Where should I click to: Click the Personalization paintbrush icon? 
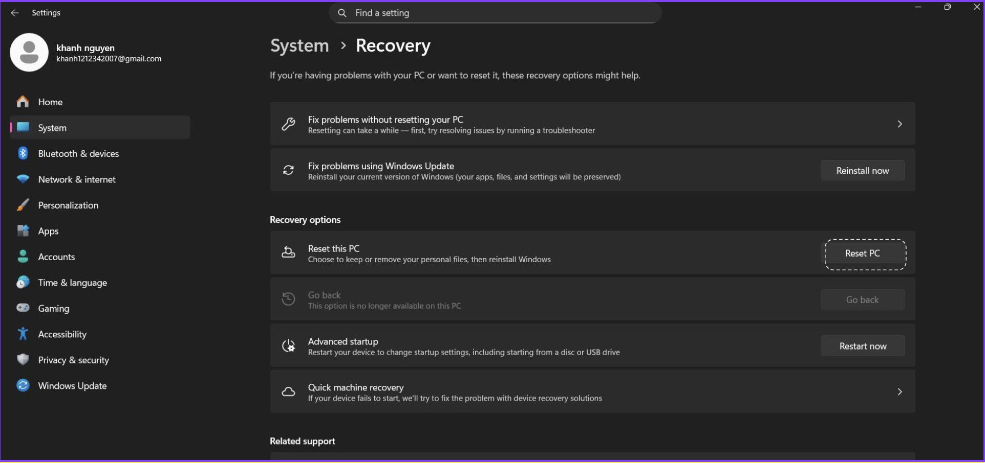click(23, 205)
